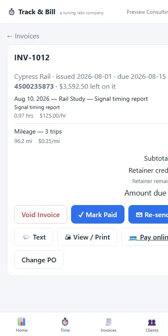Viewport: 168px width, 336px height.
Task: Click 'Cypress Rail · issued 2026-08-01' line
Action: coord(63,77)
